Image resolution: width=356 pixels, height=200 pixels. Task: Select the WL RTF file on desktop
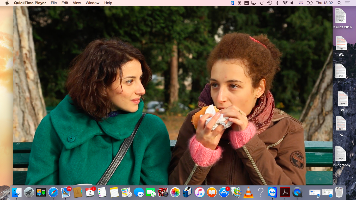[341, 43]
